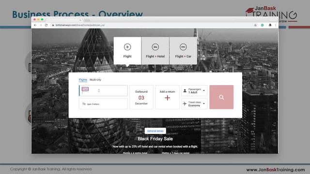Click the bed icon in Flight + Hotel tile
The height and width of the screenshot is (174, 310).
pyautogui.click(x=155, y=47)
